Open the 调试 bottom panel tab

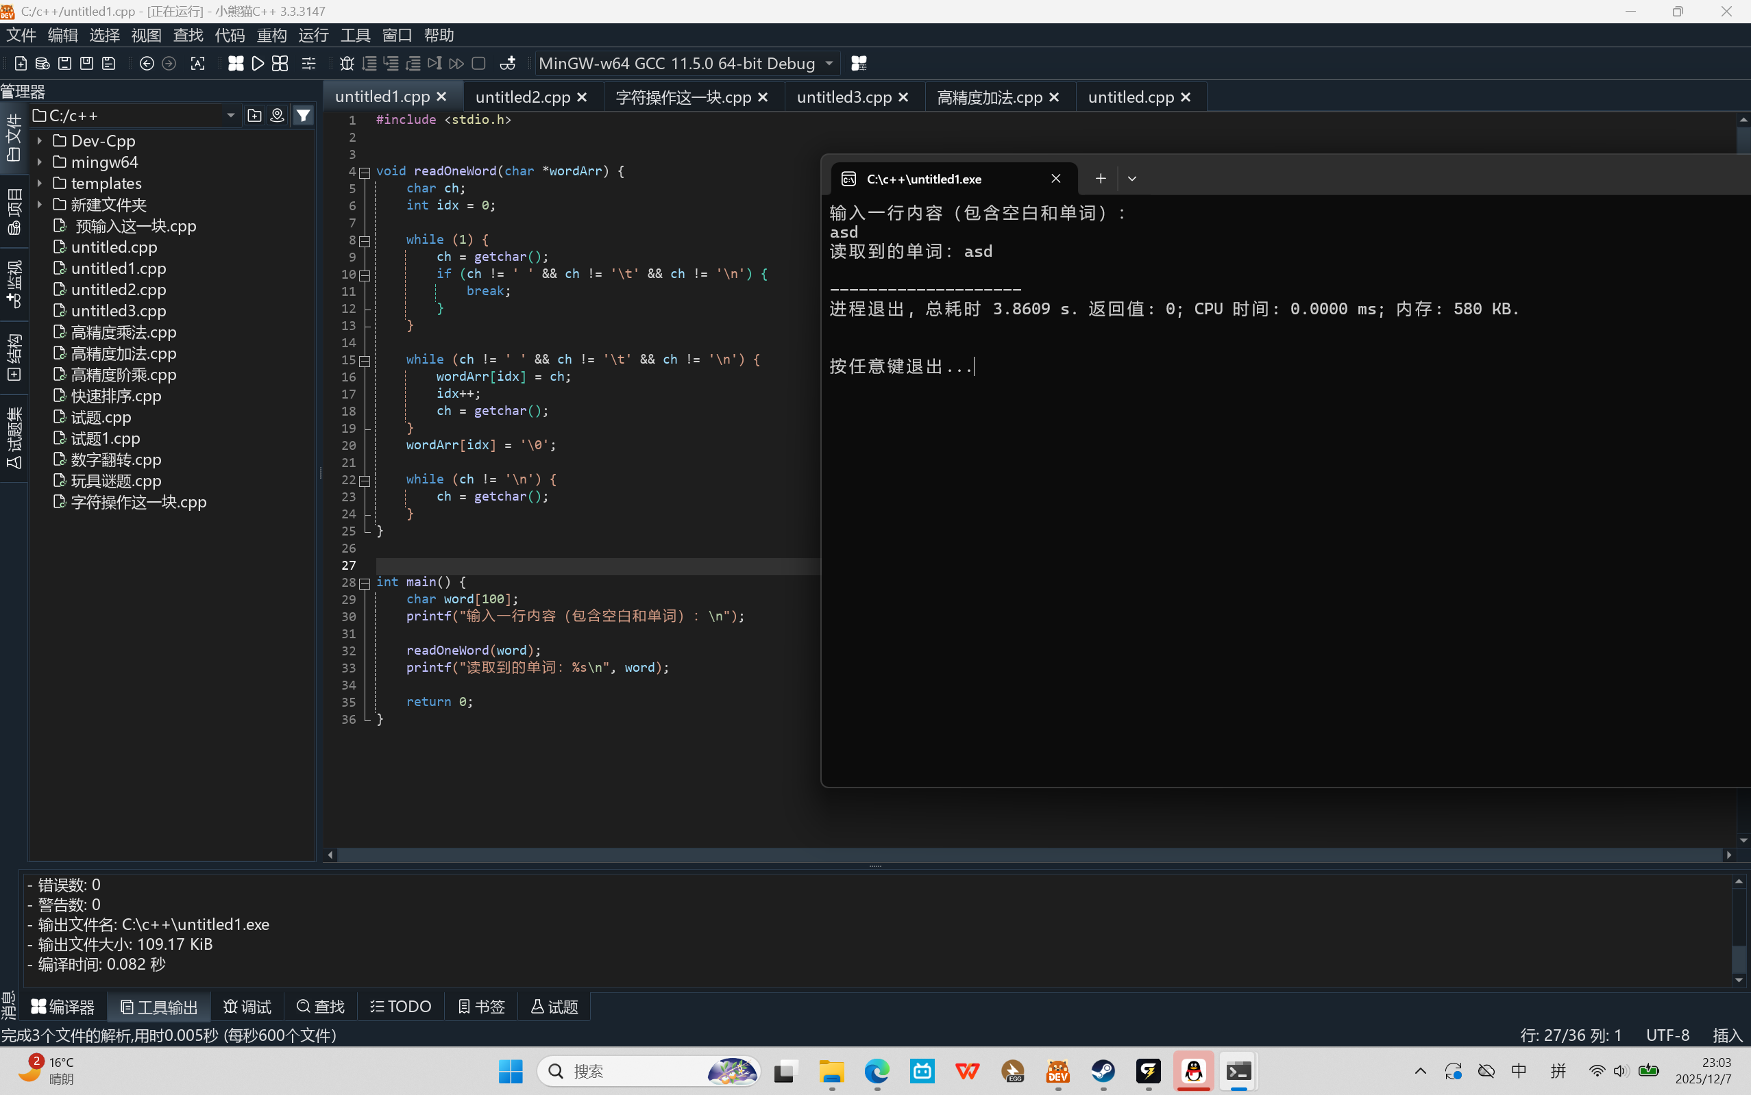(x=247, y=1007)
